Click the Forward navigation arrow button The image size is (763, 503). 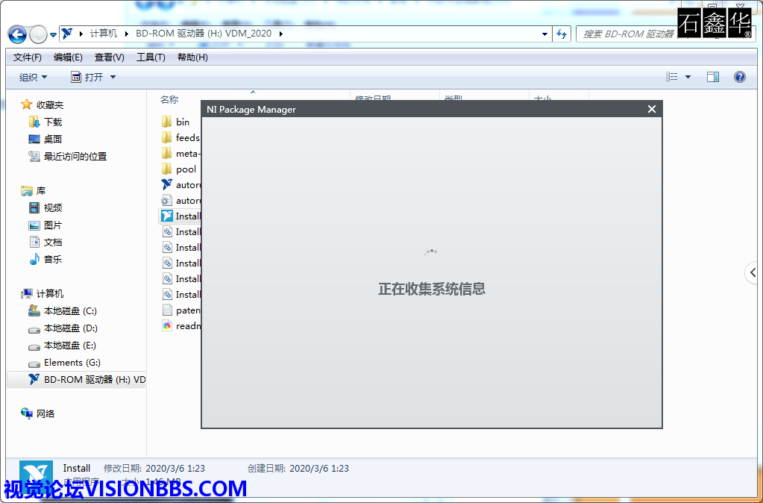39,34
